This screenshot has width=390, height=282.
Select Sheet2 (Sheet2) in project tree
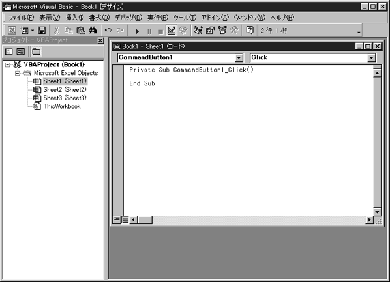coord(65,89)
